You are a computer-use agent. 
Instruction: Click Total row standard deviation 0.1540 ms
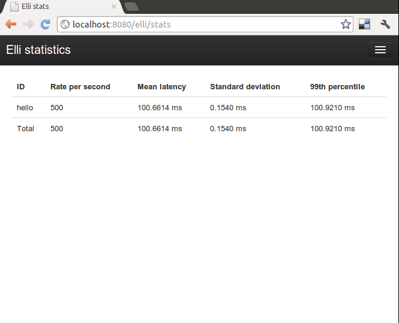click(228, 129)
